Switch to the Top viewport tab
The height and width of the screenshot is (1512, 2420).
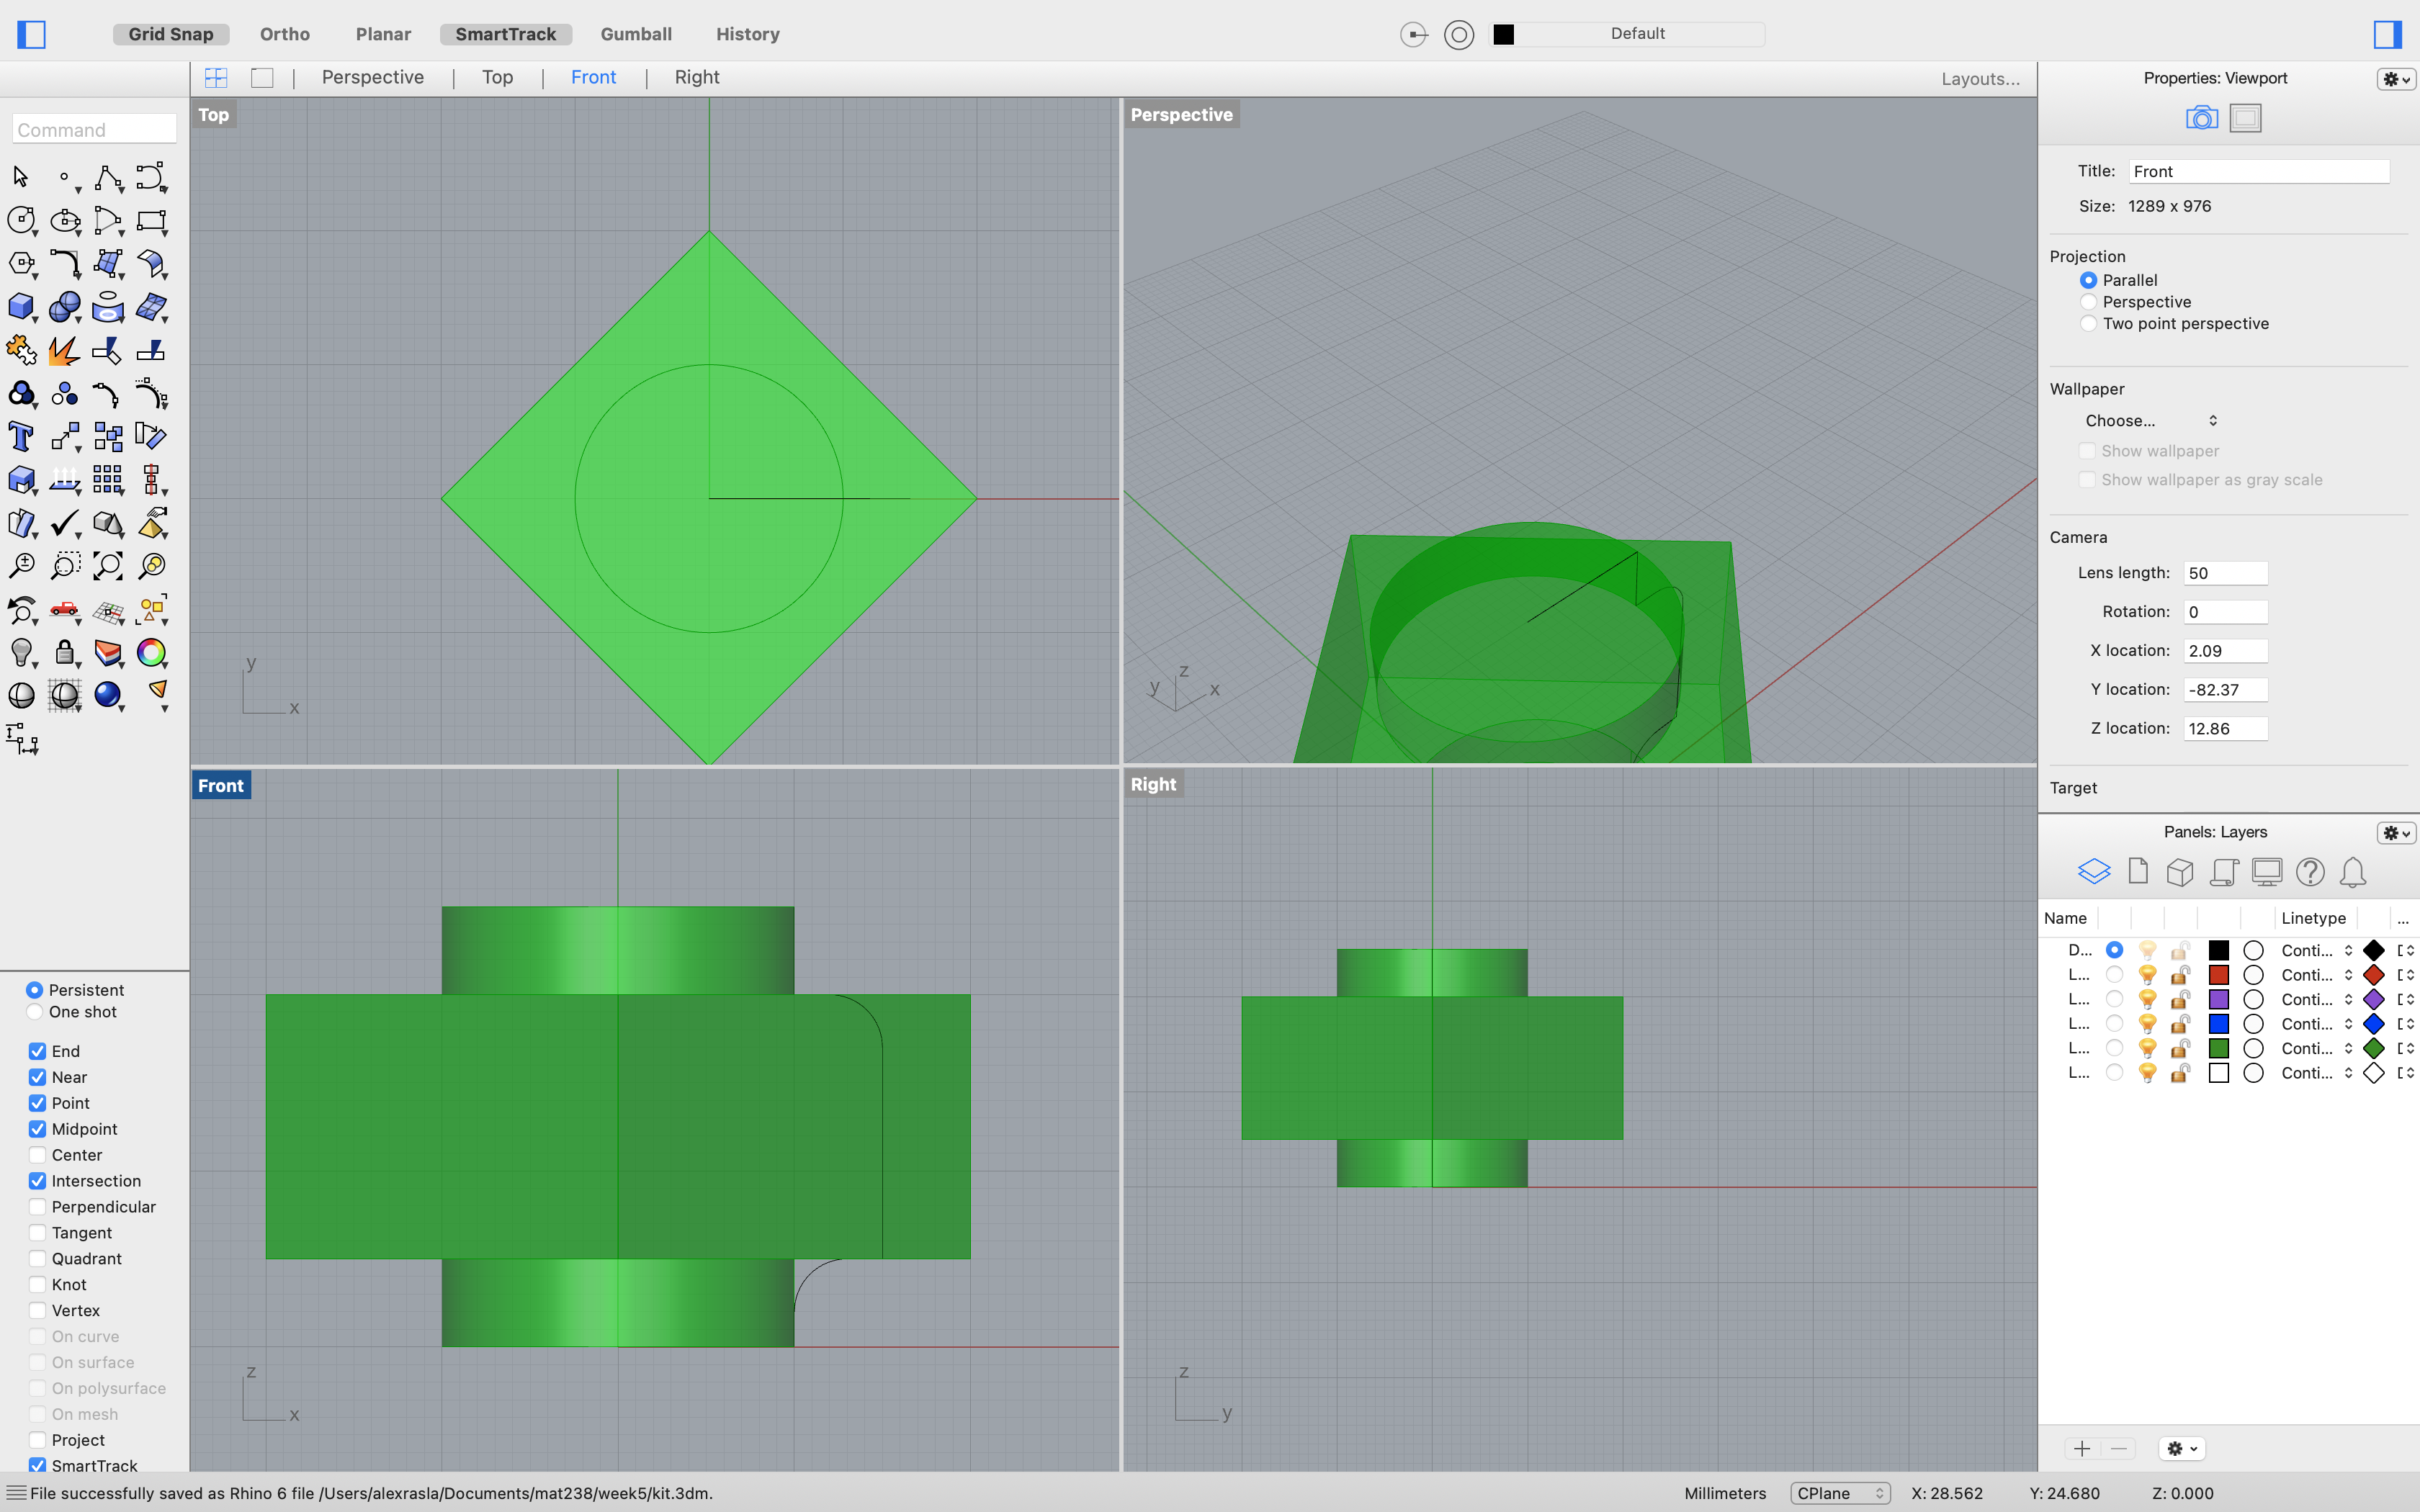(x=497, y=78)
